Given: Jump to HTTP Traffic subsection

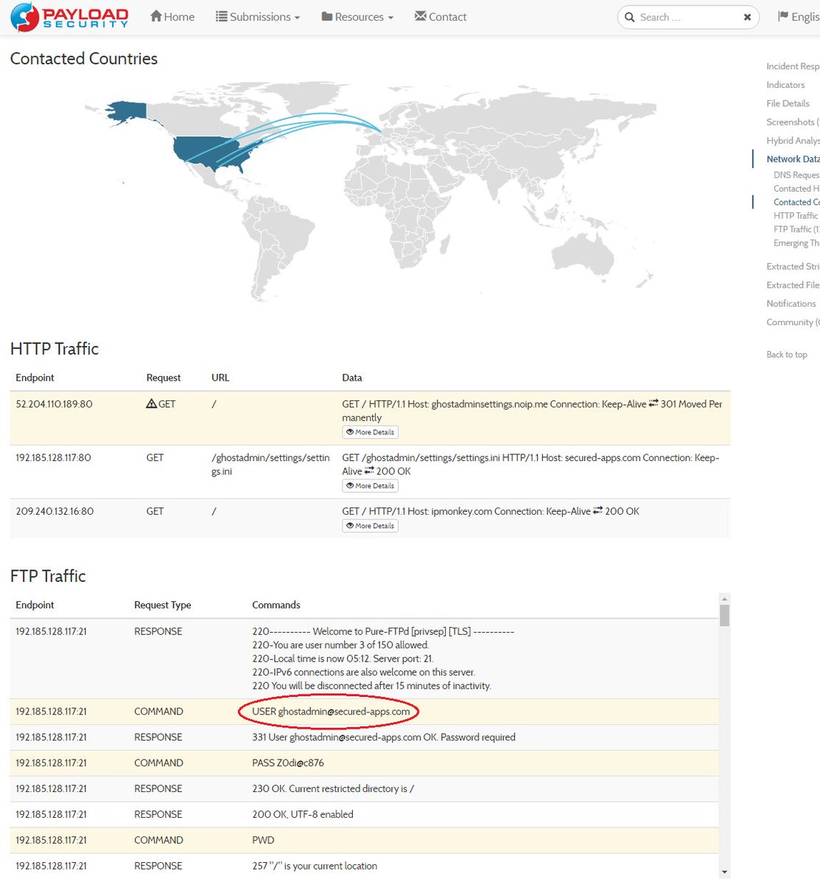Looking at the screenshot, I should click(796, 215).
